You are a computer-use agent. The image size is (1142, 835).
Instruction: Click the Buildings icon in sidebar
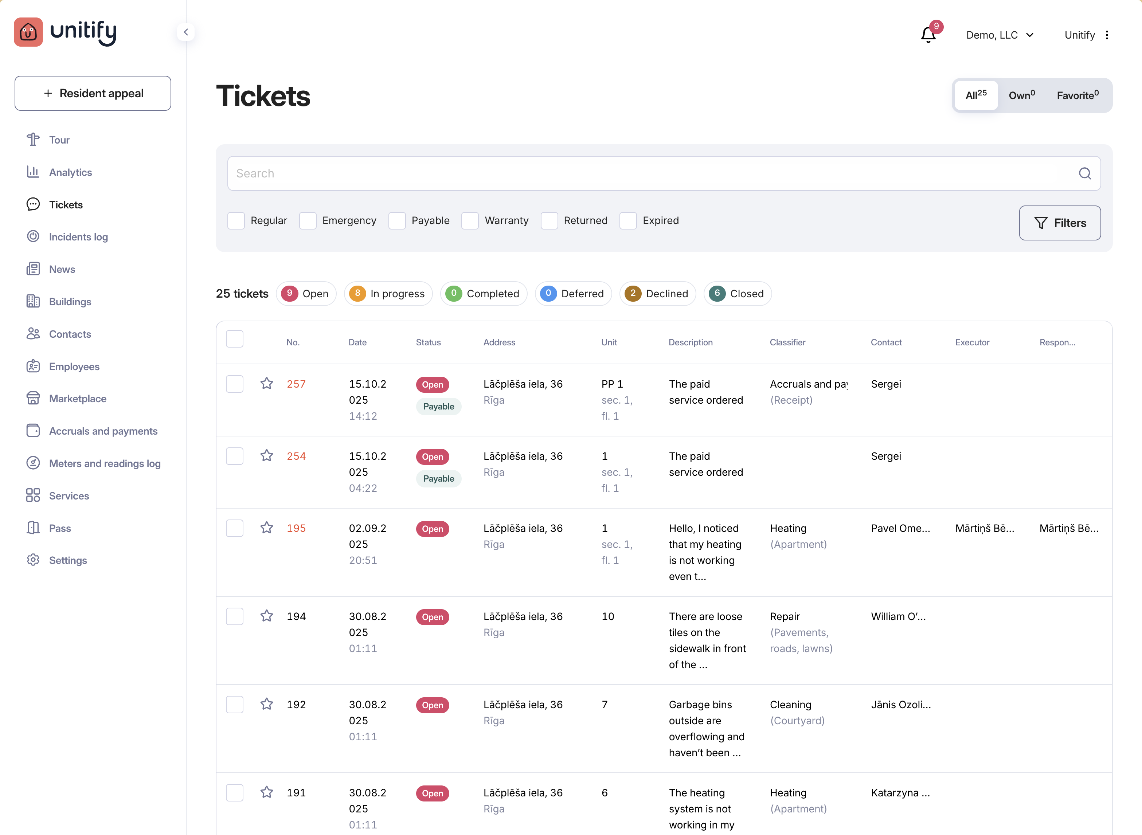33,301
